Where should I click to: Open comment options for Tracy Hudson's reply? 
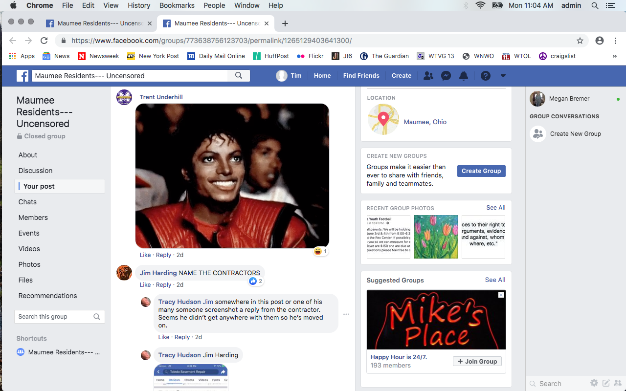(x=346, y=314)
